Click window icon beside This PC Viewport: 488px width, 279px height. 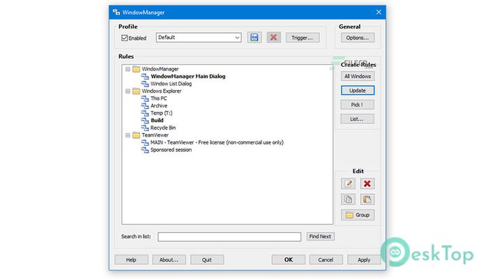click(x=145, y=98)
